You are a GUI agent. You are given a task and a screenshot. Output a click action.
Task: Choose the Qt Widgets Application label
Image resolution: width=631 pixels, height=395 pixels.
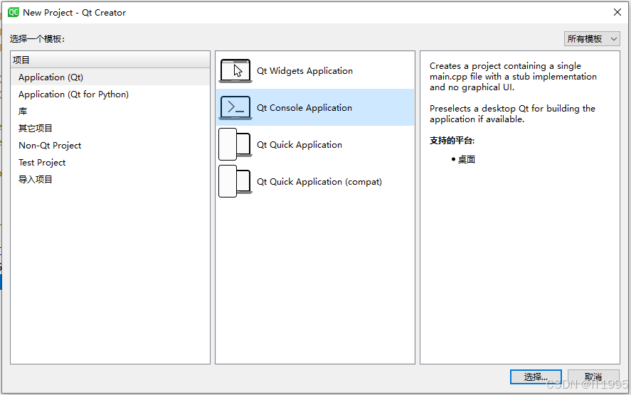click(x=304, y=71)
